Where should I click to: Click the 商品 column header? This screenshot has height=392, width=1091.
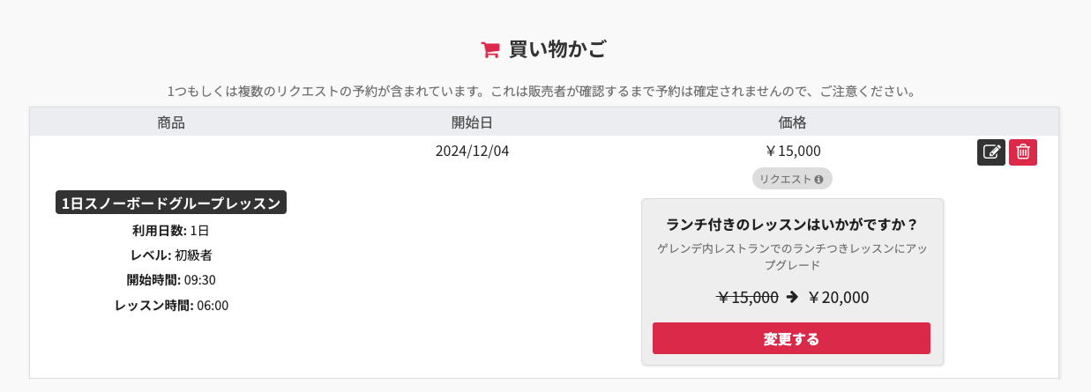pos(171,122)
